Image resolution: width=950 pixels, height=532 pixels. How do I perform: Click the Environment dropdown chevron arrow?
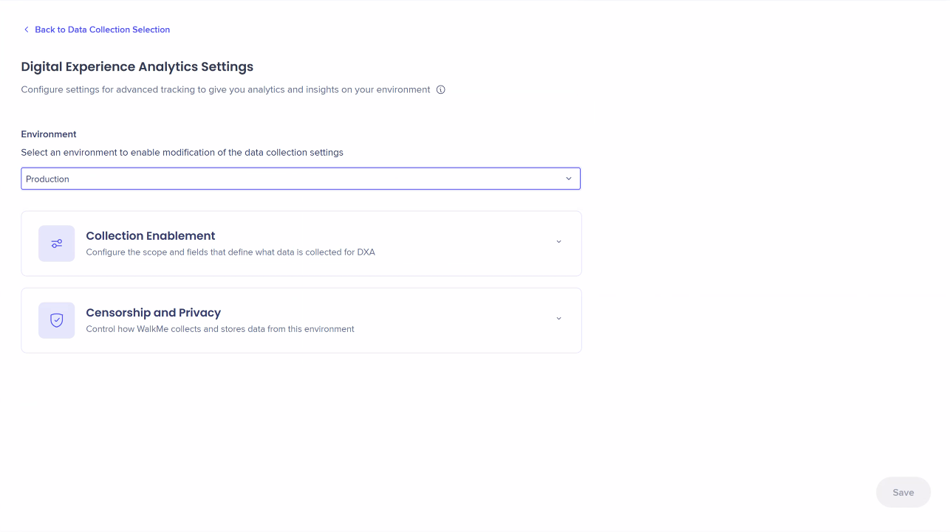569,179
